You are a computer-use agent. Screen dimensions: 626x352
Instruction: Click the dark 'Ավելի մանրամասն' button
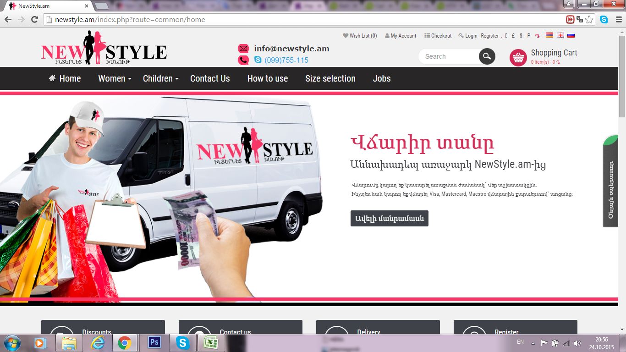click(x=390, y=218)
